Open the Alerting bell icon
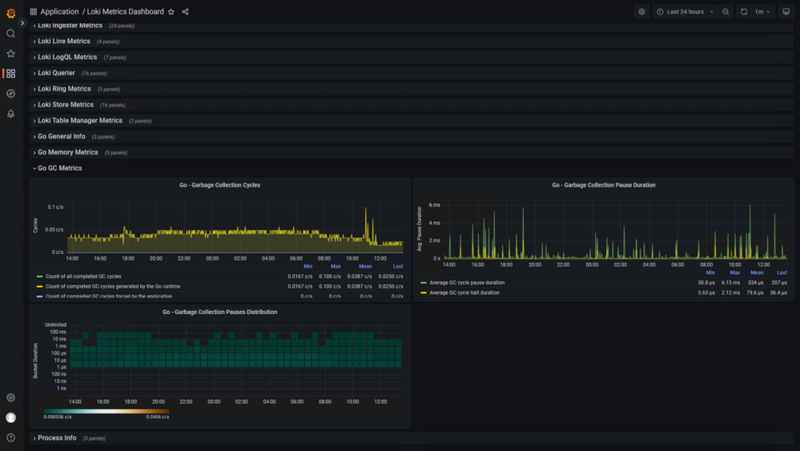Screen dimensions: 800x451 [10, 114]
